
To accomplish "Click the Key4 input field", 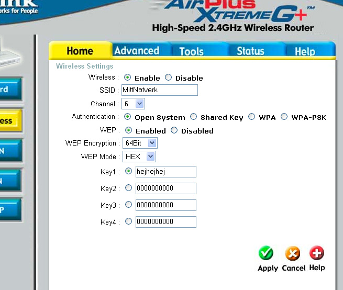I will (166, 222).
